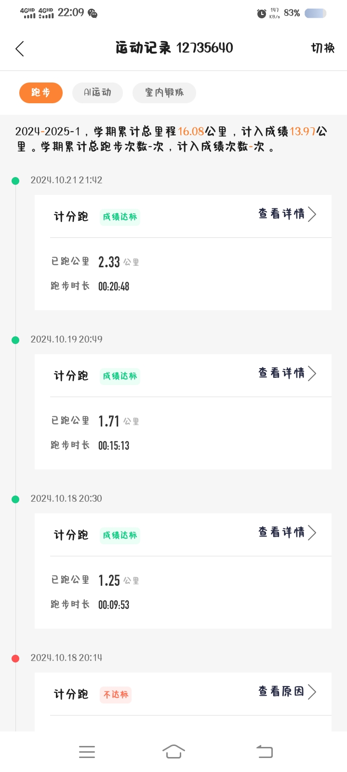Tap the Android back navigation icon
This screenshot has height=772, width=347.
pos(264,751)
